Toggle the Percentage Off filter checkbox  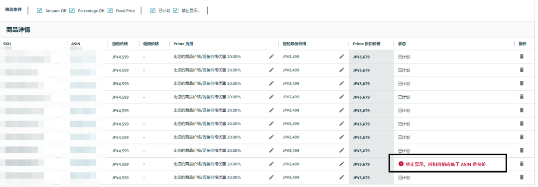72,10
